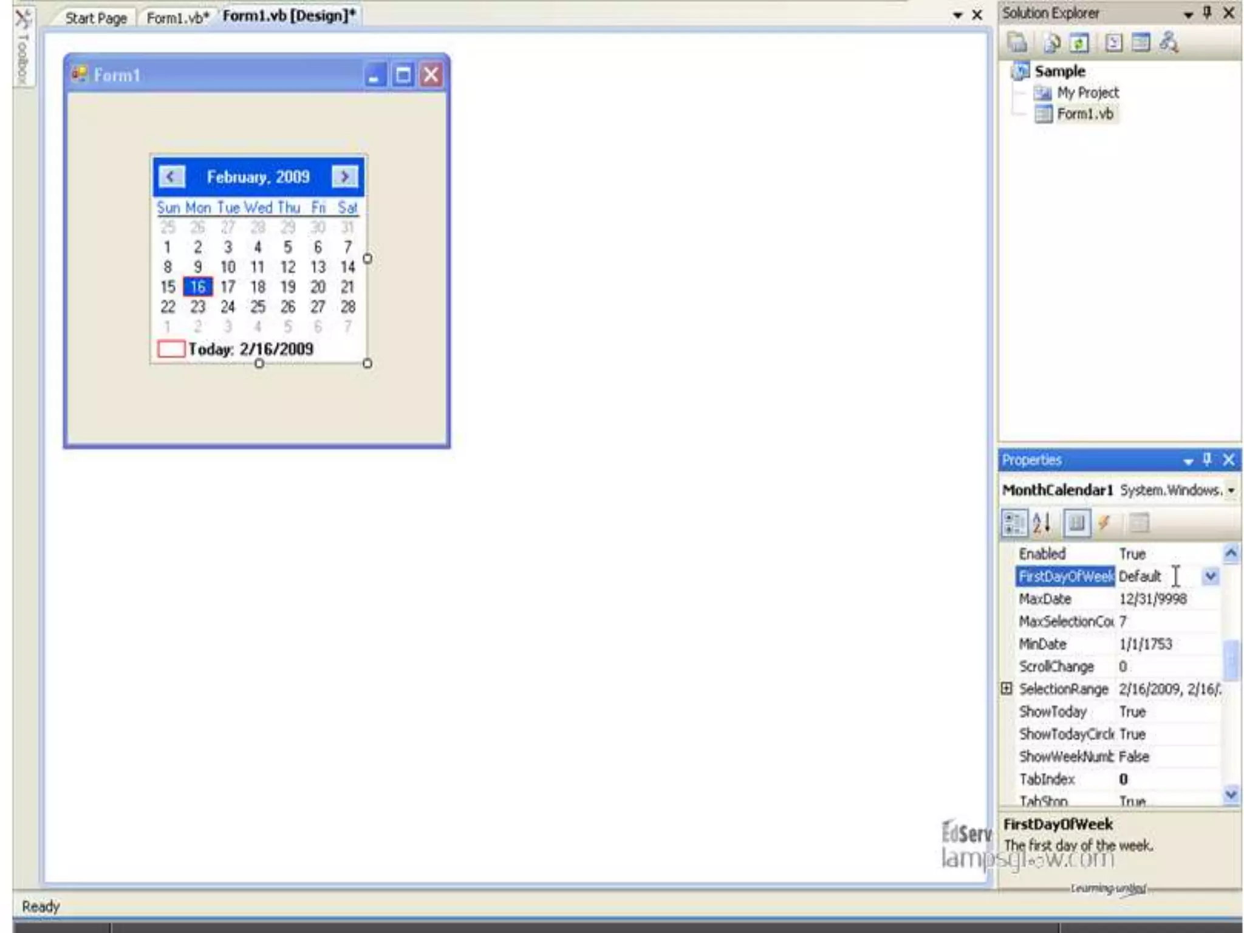The image size is (1244, 933).
Task: Click February, 2009 calendar title
Action: tap(258, 177)
